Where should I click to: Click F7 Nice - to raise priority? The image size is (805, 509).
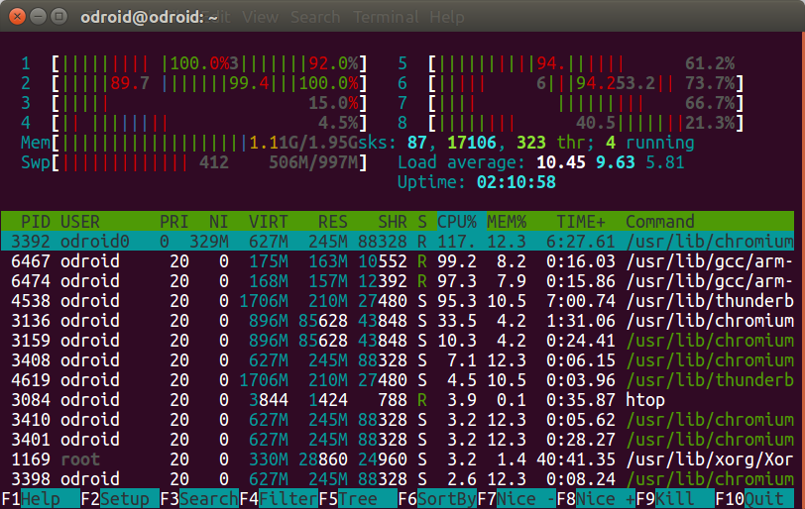pos(517,499)
